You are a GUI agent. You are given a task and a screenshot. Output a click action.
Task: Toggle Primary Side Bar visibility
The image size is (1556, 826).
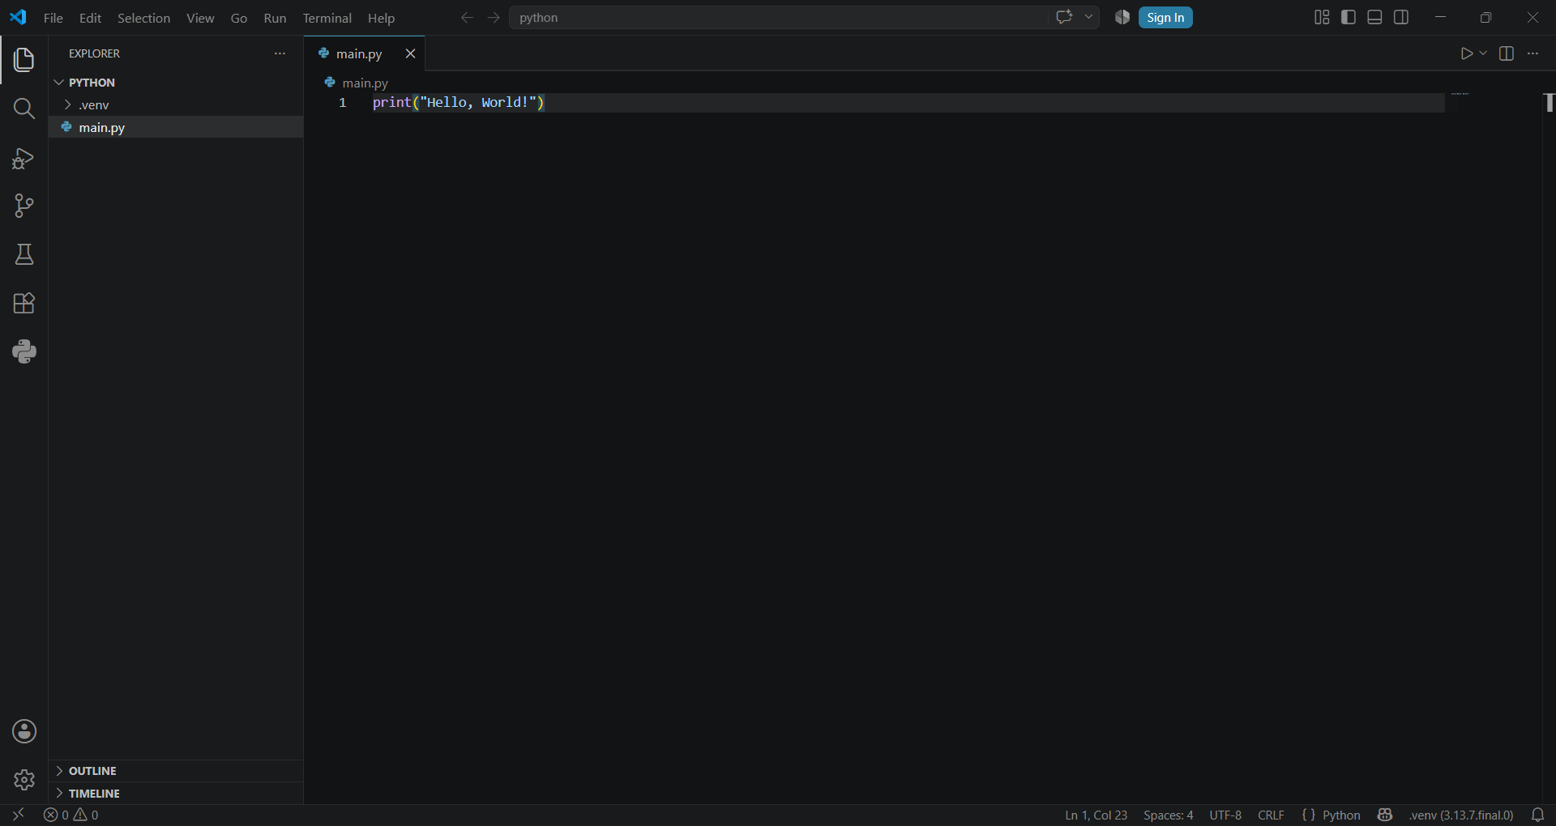1349,17
